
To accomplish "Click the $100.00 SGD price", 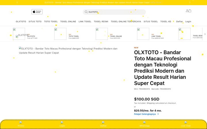I will click(x=147, y=99).
